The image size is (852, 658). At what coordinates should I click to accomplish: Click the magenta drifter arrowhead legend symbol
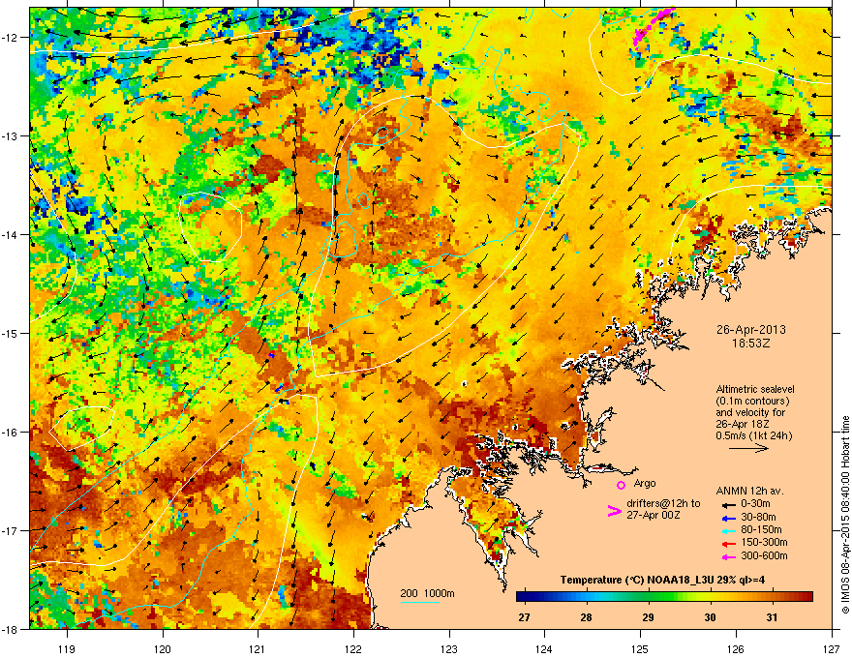[614, 511]
